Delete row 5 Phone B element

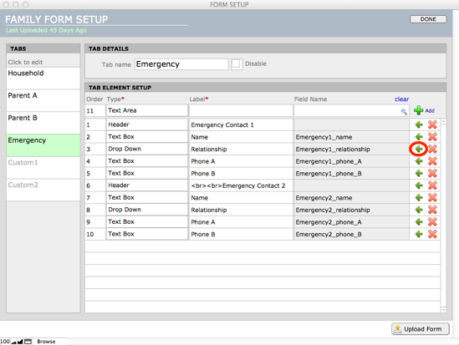[x=432, y=174]
